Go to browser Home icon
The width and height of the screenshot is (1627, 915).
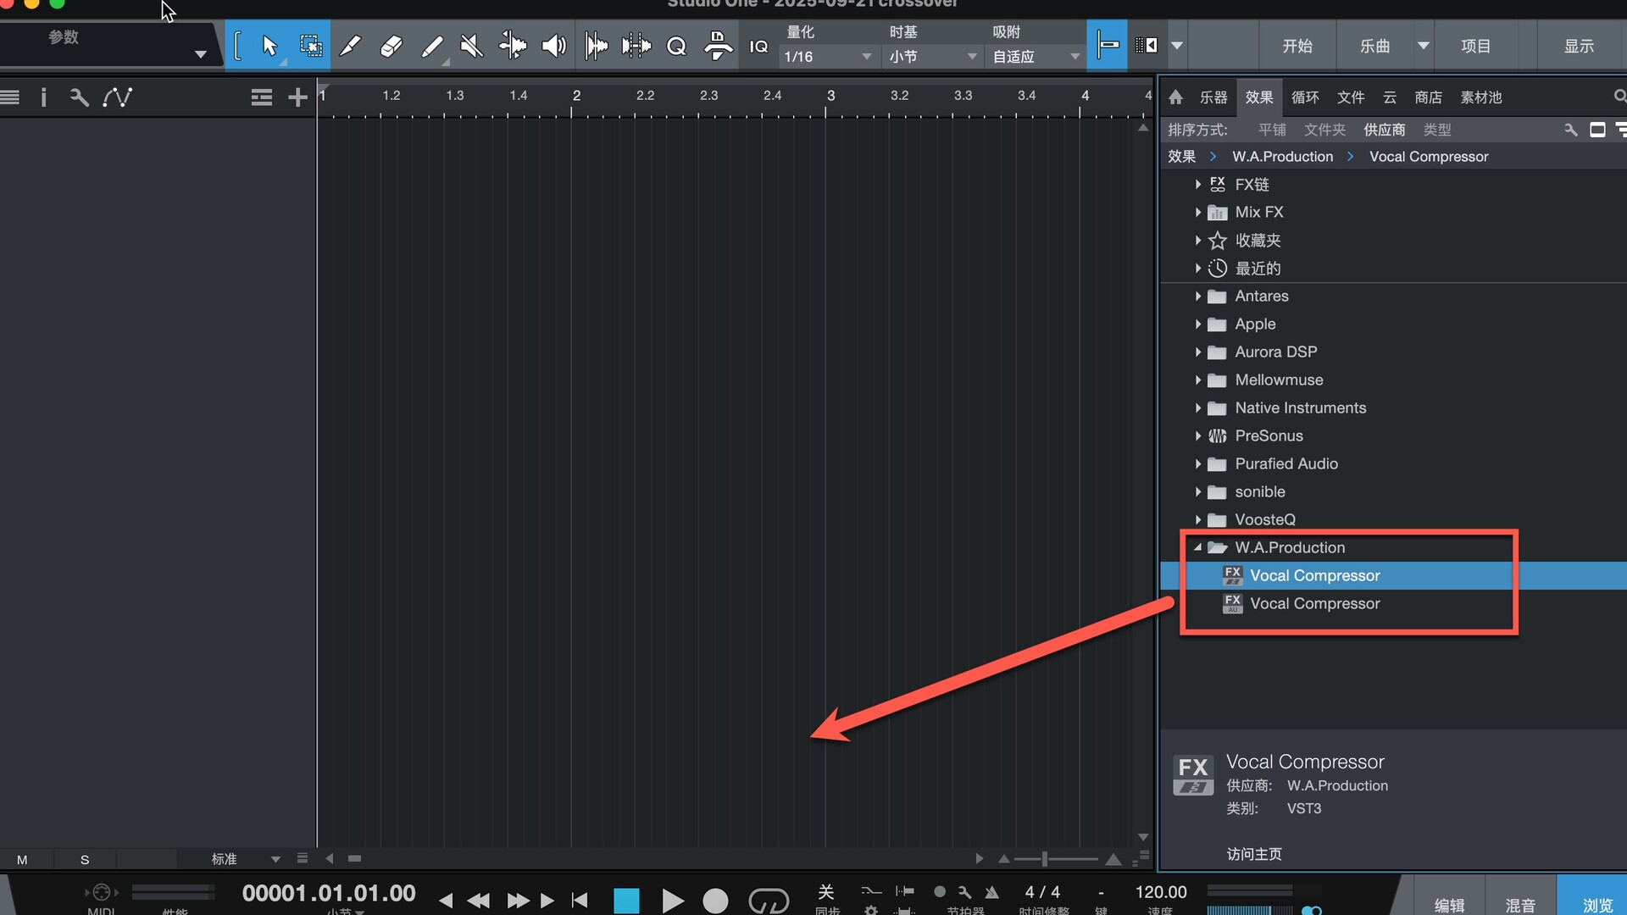1175,97
